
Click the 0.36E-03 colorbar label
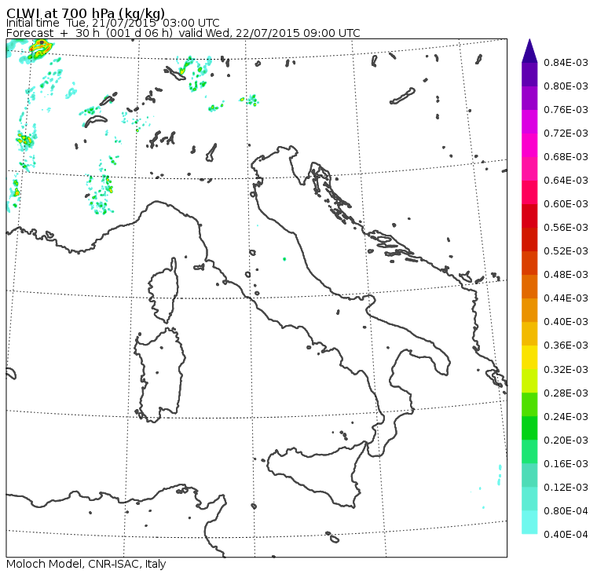[566, 345]
